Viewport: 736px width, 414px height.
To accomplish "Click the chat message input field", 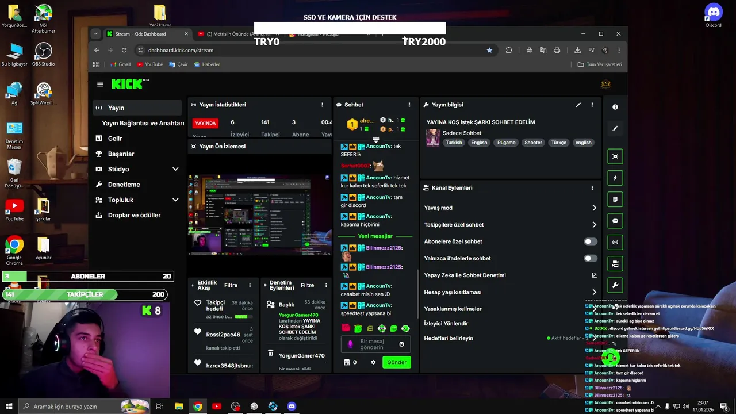I will (375, 344).
